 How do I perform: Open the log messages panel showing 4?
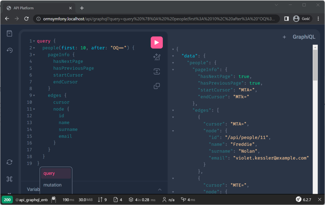118,200
